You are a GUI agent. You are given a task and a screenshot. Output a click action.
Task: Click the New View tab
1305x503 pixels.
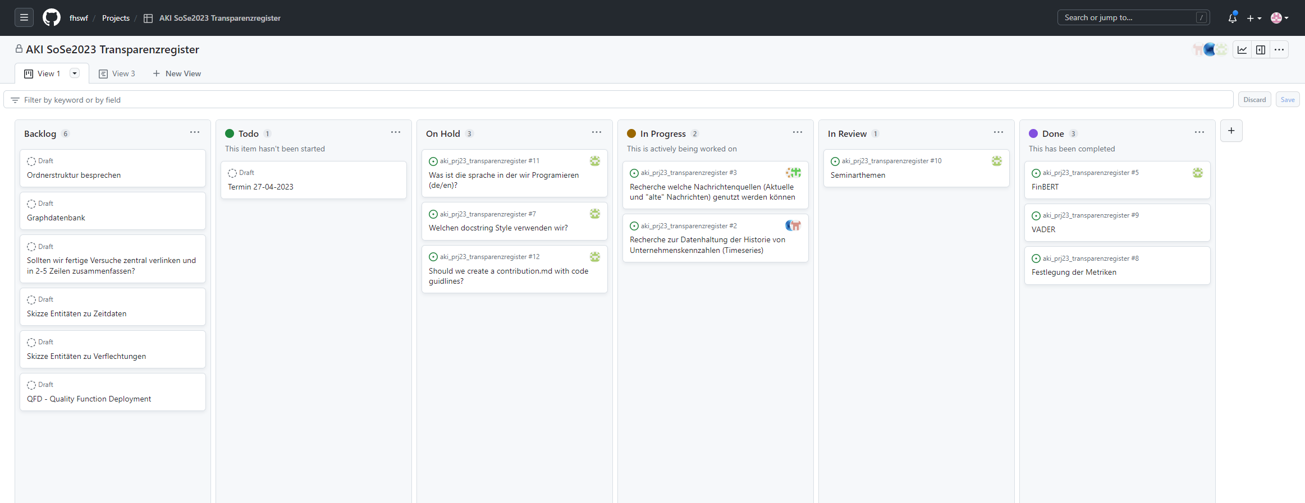pyautogui.click(x=177, y=73)
